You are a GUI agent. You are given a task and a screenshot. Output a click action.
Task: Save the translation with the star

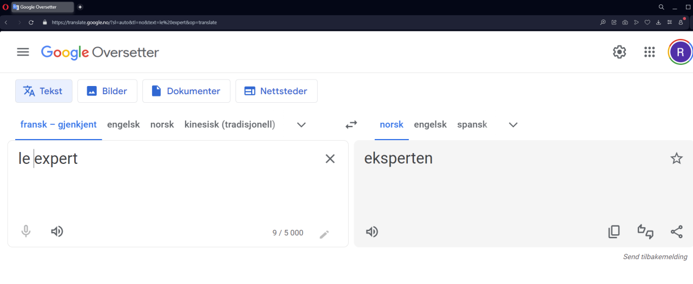tap(676, 158)
